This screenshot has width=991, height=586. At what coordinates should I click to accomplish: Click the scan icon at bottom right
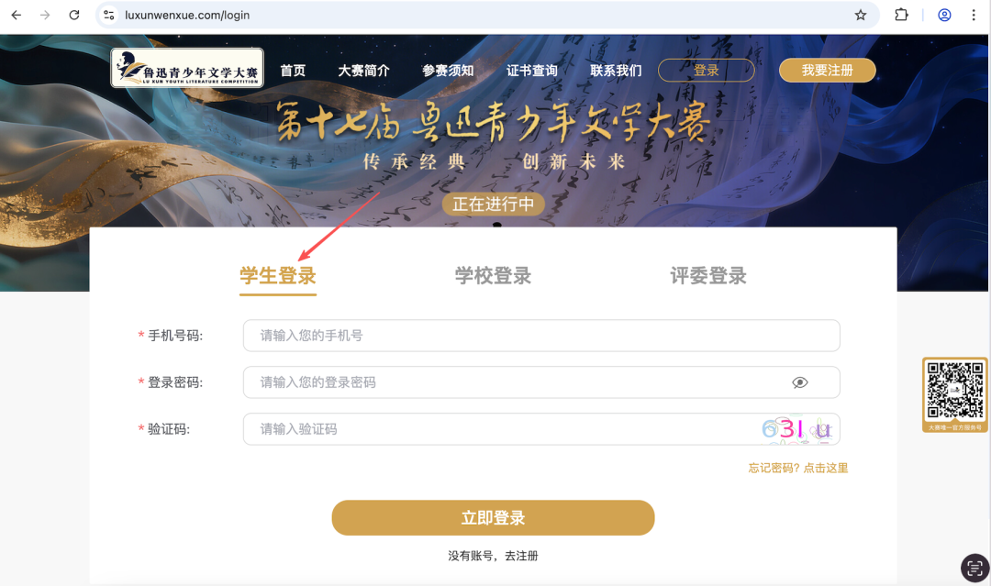click(x=974, y=568)
